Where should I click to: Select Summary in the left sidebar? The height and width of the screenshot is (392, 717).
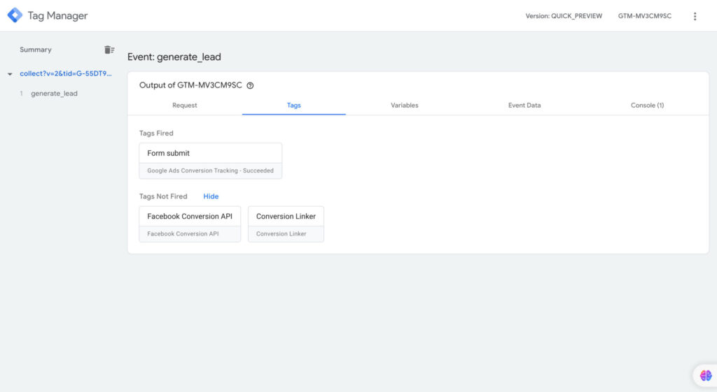click(36, 50)
